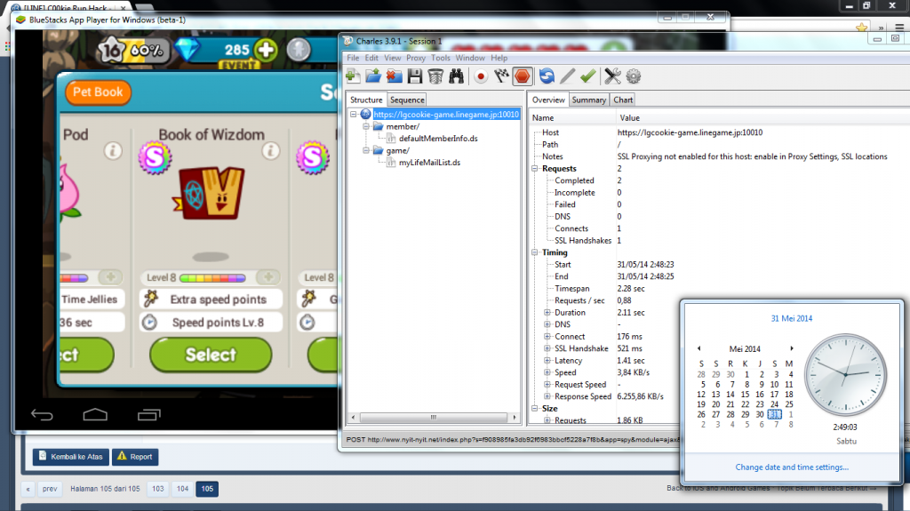
Task: Click the Repeat request blue arrows icon
Action: (547, 76)
